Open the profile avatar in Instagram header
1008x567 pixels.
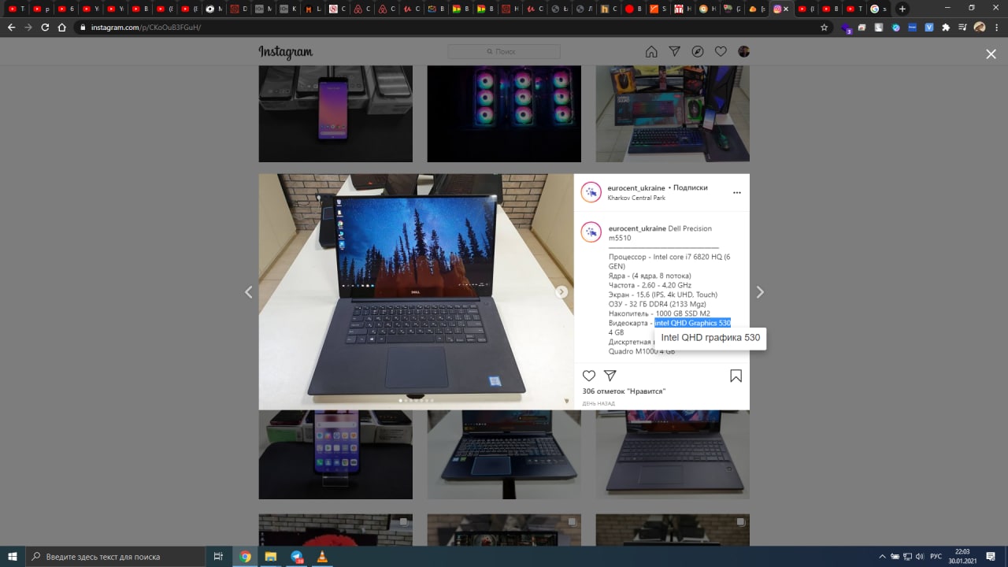(x=743, y=52)
